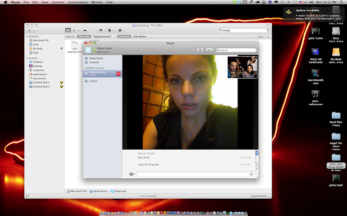Click the volume icon in menu bar

click(312, 2)
